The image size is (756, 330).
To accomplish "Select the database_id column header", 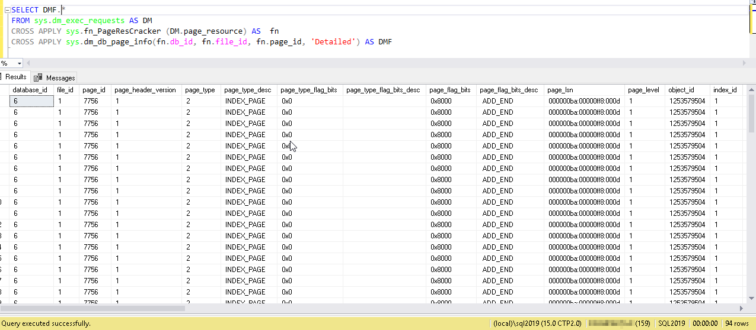I will point(30,90).
